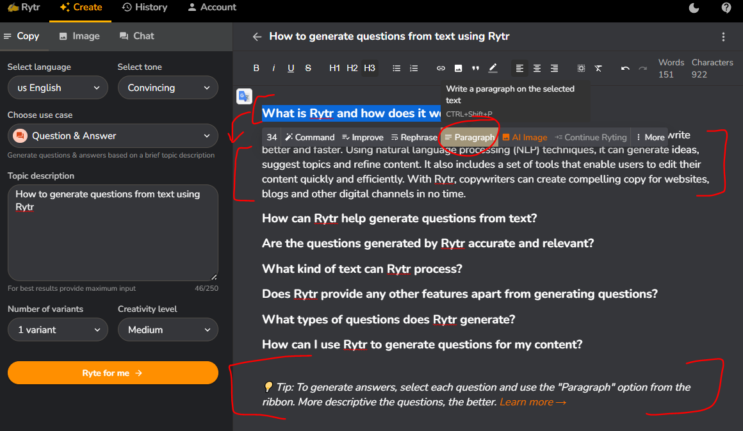Click the document title text
743x431 pixels.
tap(389, 37)
